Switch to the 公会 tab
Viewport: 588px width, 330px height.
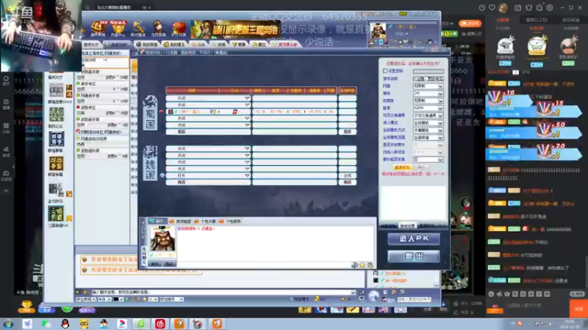pos(198,45)
